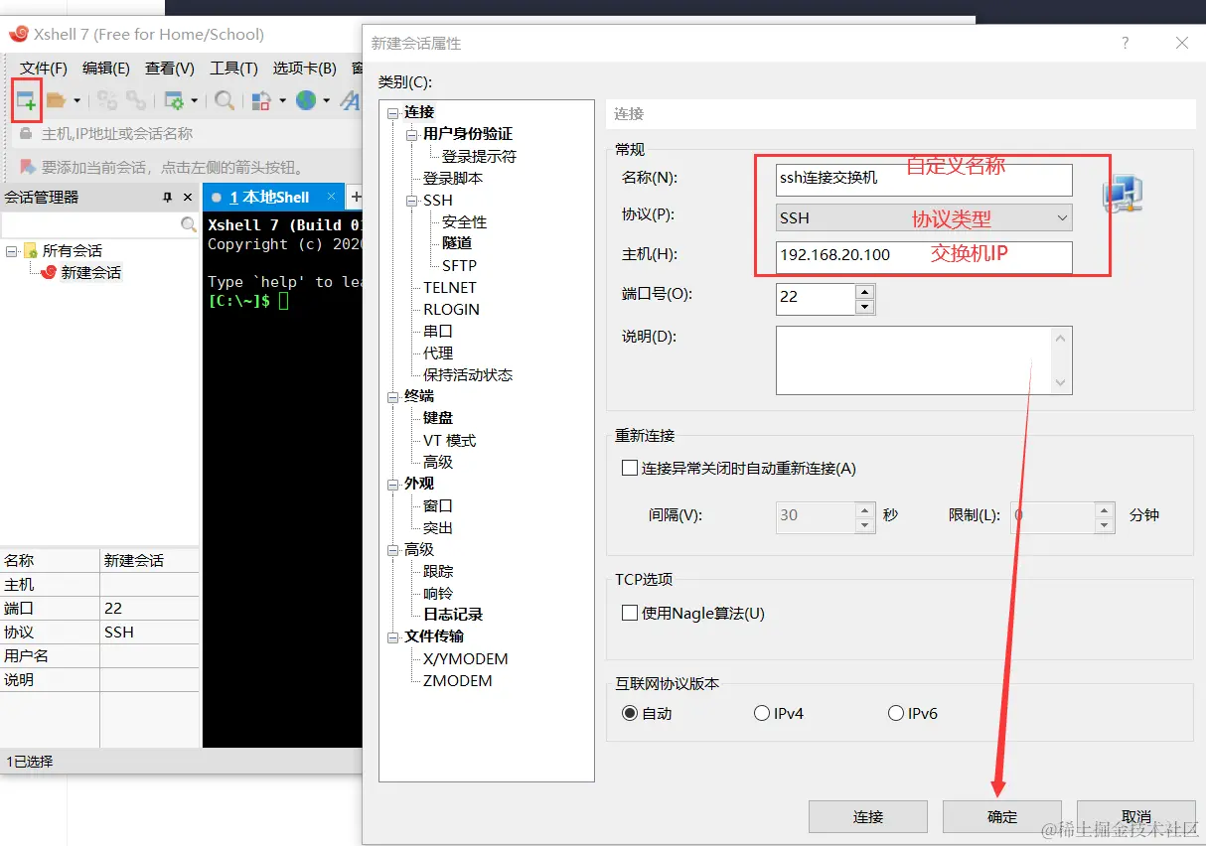Open the dropdown arrow next to Open folder
The width and height of the screenshot is (1206, 846).
click(76, 100)
